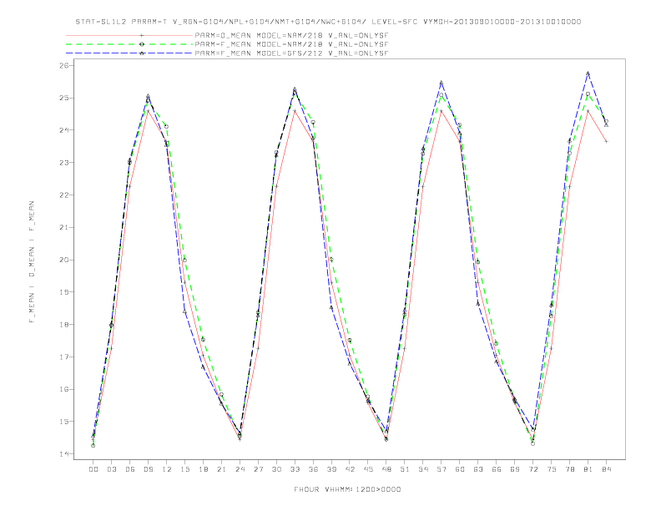The width and height of the screenshot is (661, 511).
Task: Click y-axis tick label 15
Action: pos(64,421)
